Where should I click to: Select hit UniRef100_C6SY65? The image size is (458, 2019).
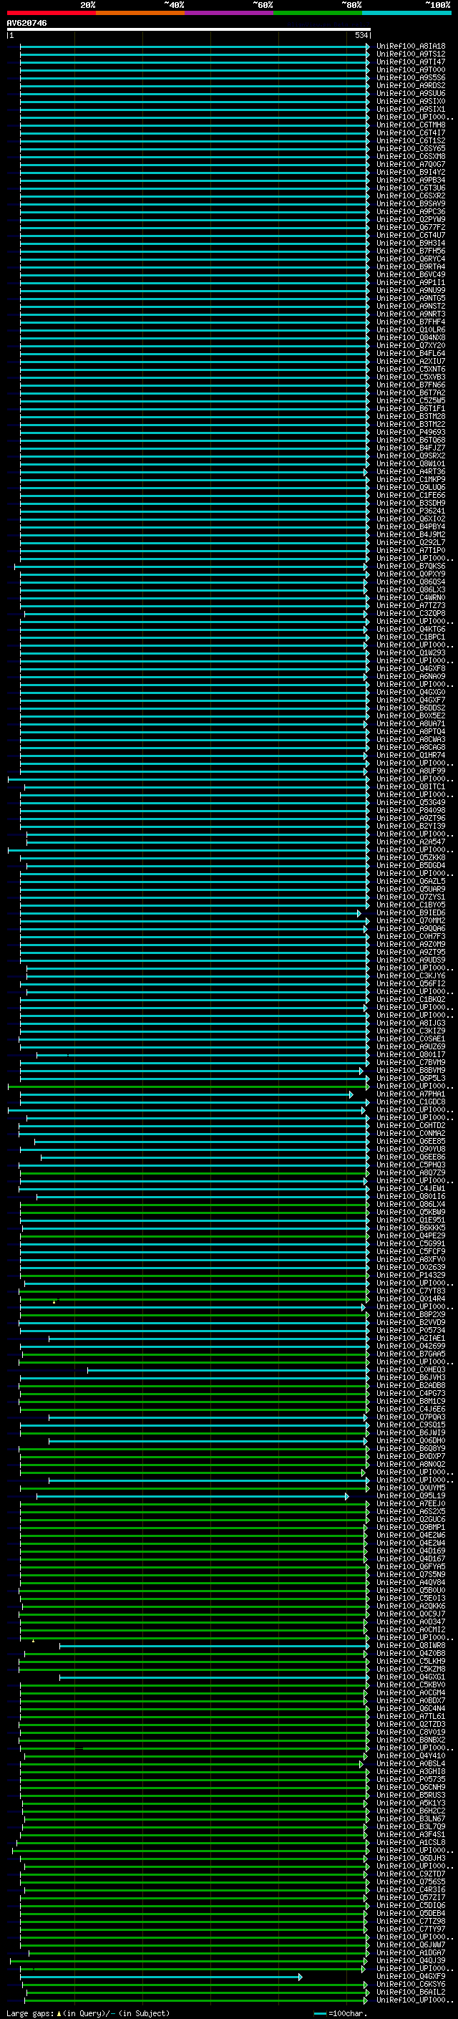click(411, 149)
